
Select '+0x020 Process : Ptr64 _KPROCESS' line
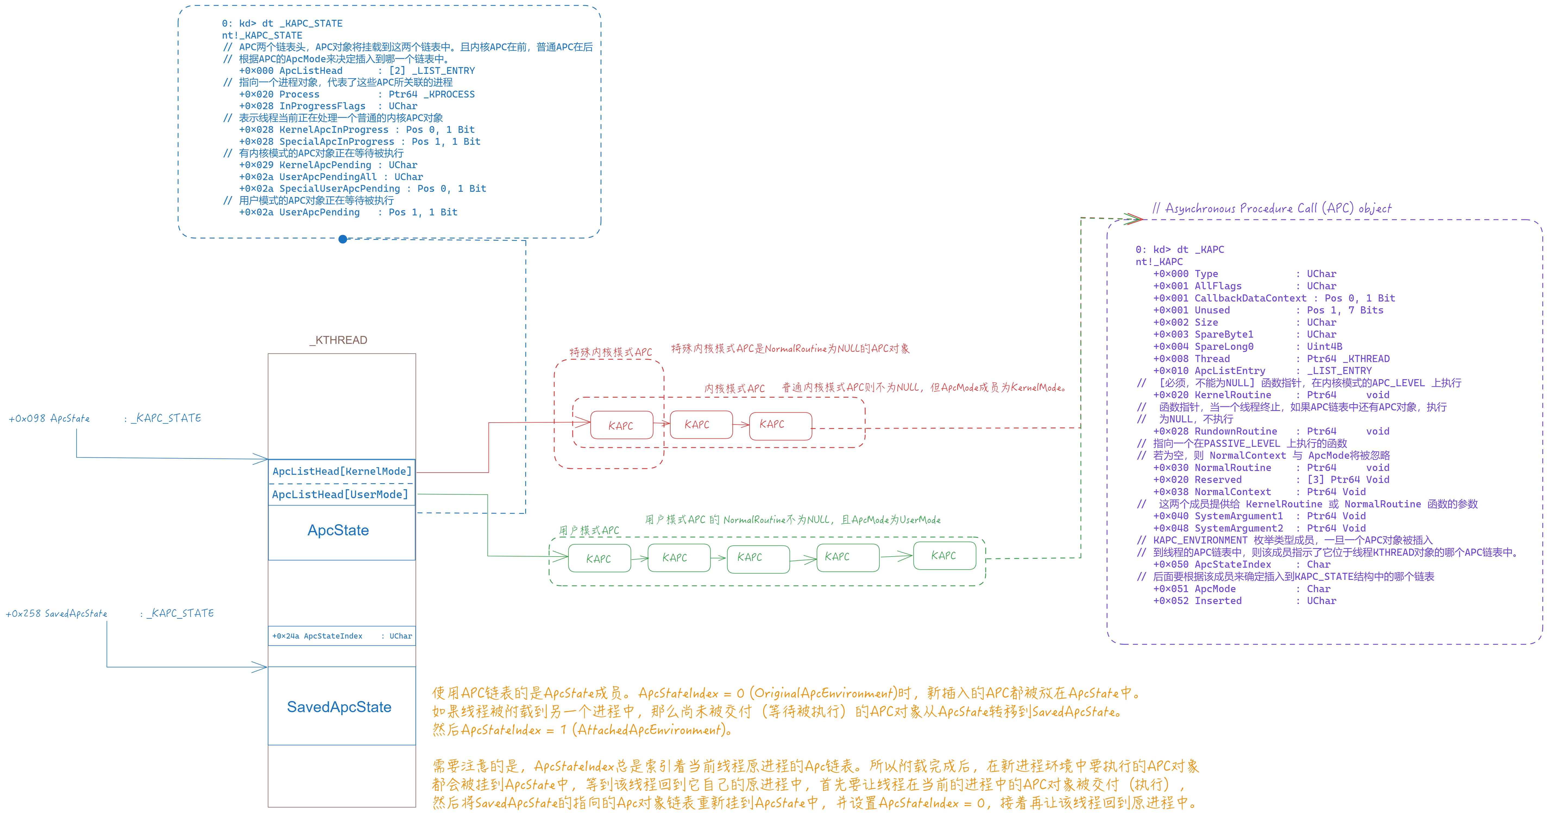coord(356,95)
